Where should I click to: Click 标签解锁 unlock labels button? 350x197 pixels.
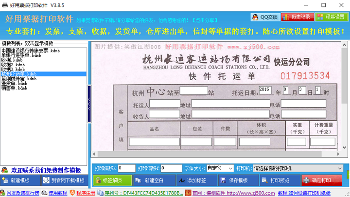(112, 180)
